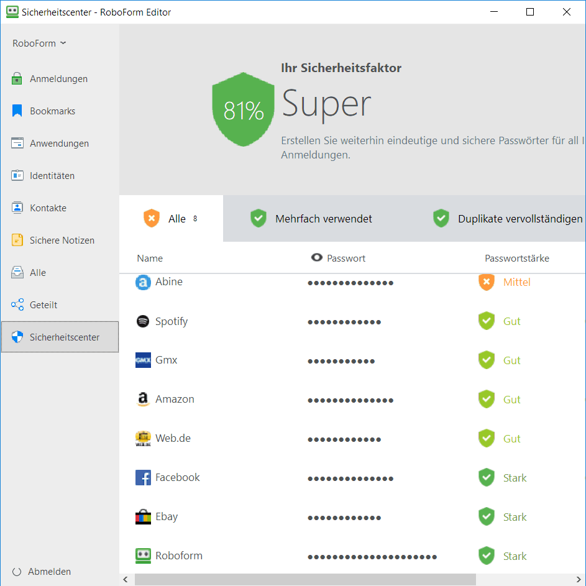Go to Bookmarks section
This screenshot has height=586, width=586.
tap(60, 111)
